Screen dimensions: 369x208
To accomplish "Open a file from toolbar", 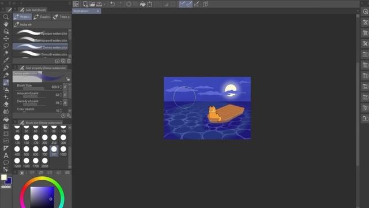I will pos(92,4).
